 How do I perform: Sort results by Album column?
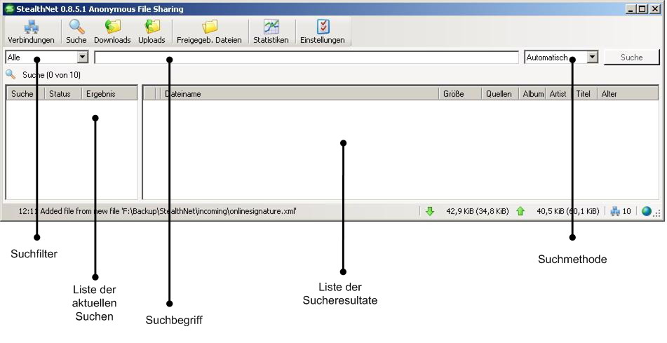point(532,94)
